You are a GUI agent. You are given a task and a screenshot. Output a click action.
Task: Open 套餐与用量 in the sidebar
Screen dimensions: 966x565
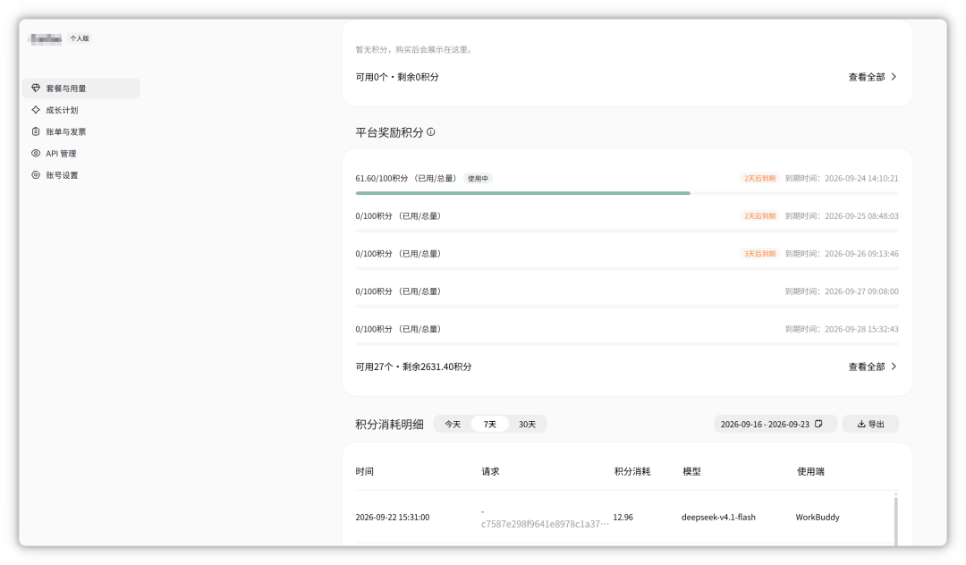point(80,88)
